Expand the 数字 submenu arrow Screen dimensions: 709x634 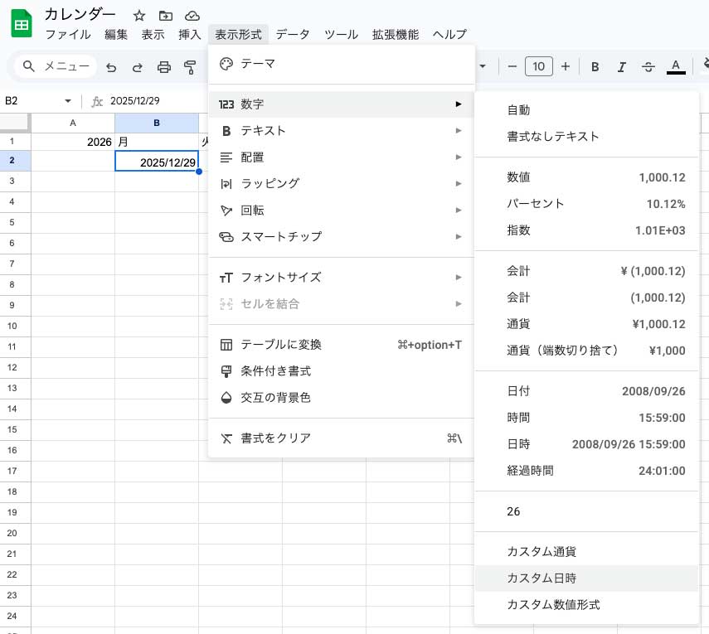(x=459, y=105)
